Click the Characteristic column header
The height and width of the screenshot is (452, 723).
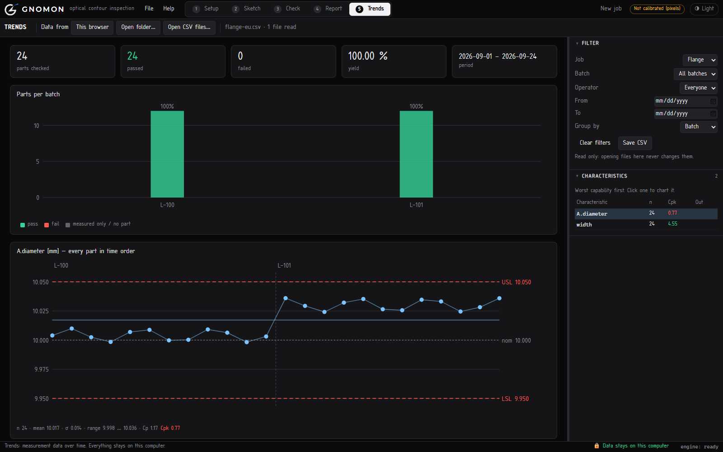(592, 202)
